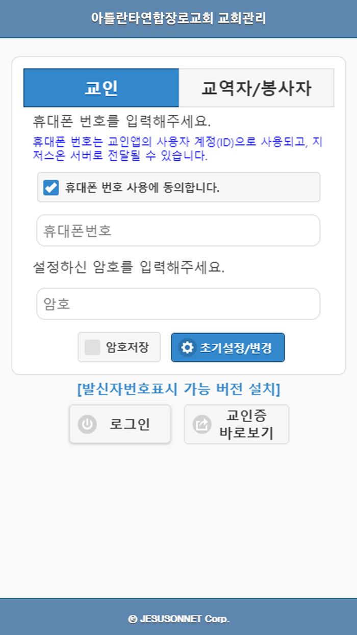Click the checkmark icon in the consent checkbox
This screenshot has width=357, height=635.
tap(51, 187)
